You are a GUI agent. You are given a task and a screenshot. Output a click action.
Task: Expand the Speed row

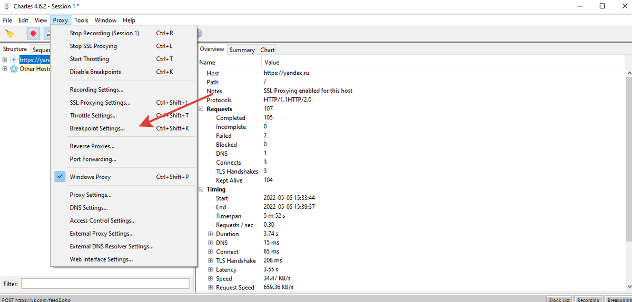click(210, 279)
